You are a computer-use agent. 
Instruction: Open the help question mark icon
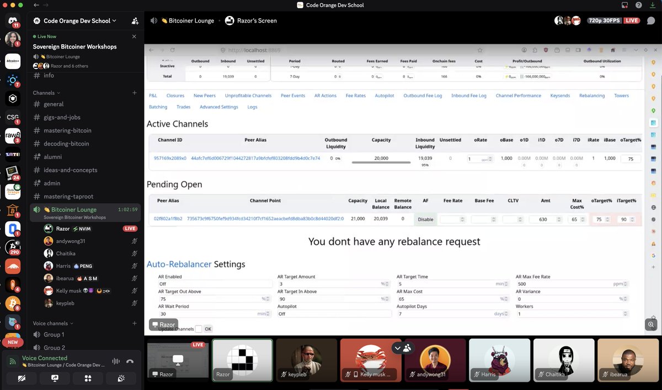tap(639, 5)
